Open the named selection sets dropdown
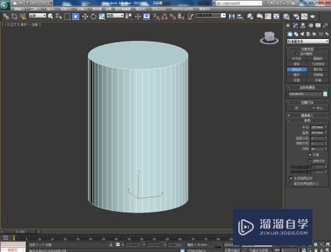331x252 pixels. (x=211, y=15)
